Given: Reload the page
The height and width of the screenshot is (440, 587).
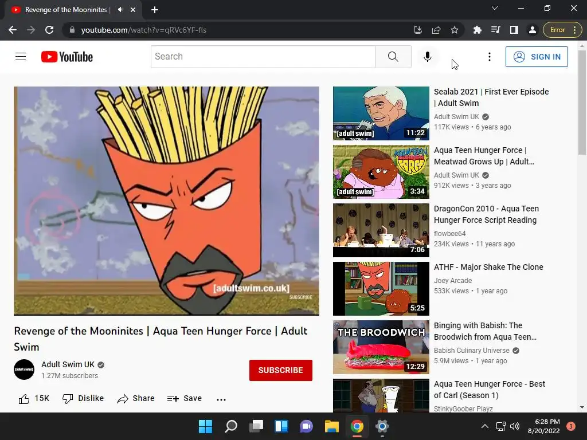Looking at the screenshot, I should click(x=49, y=30).
